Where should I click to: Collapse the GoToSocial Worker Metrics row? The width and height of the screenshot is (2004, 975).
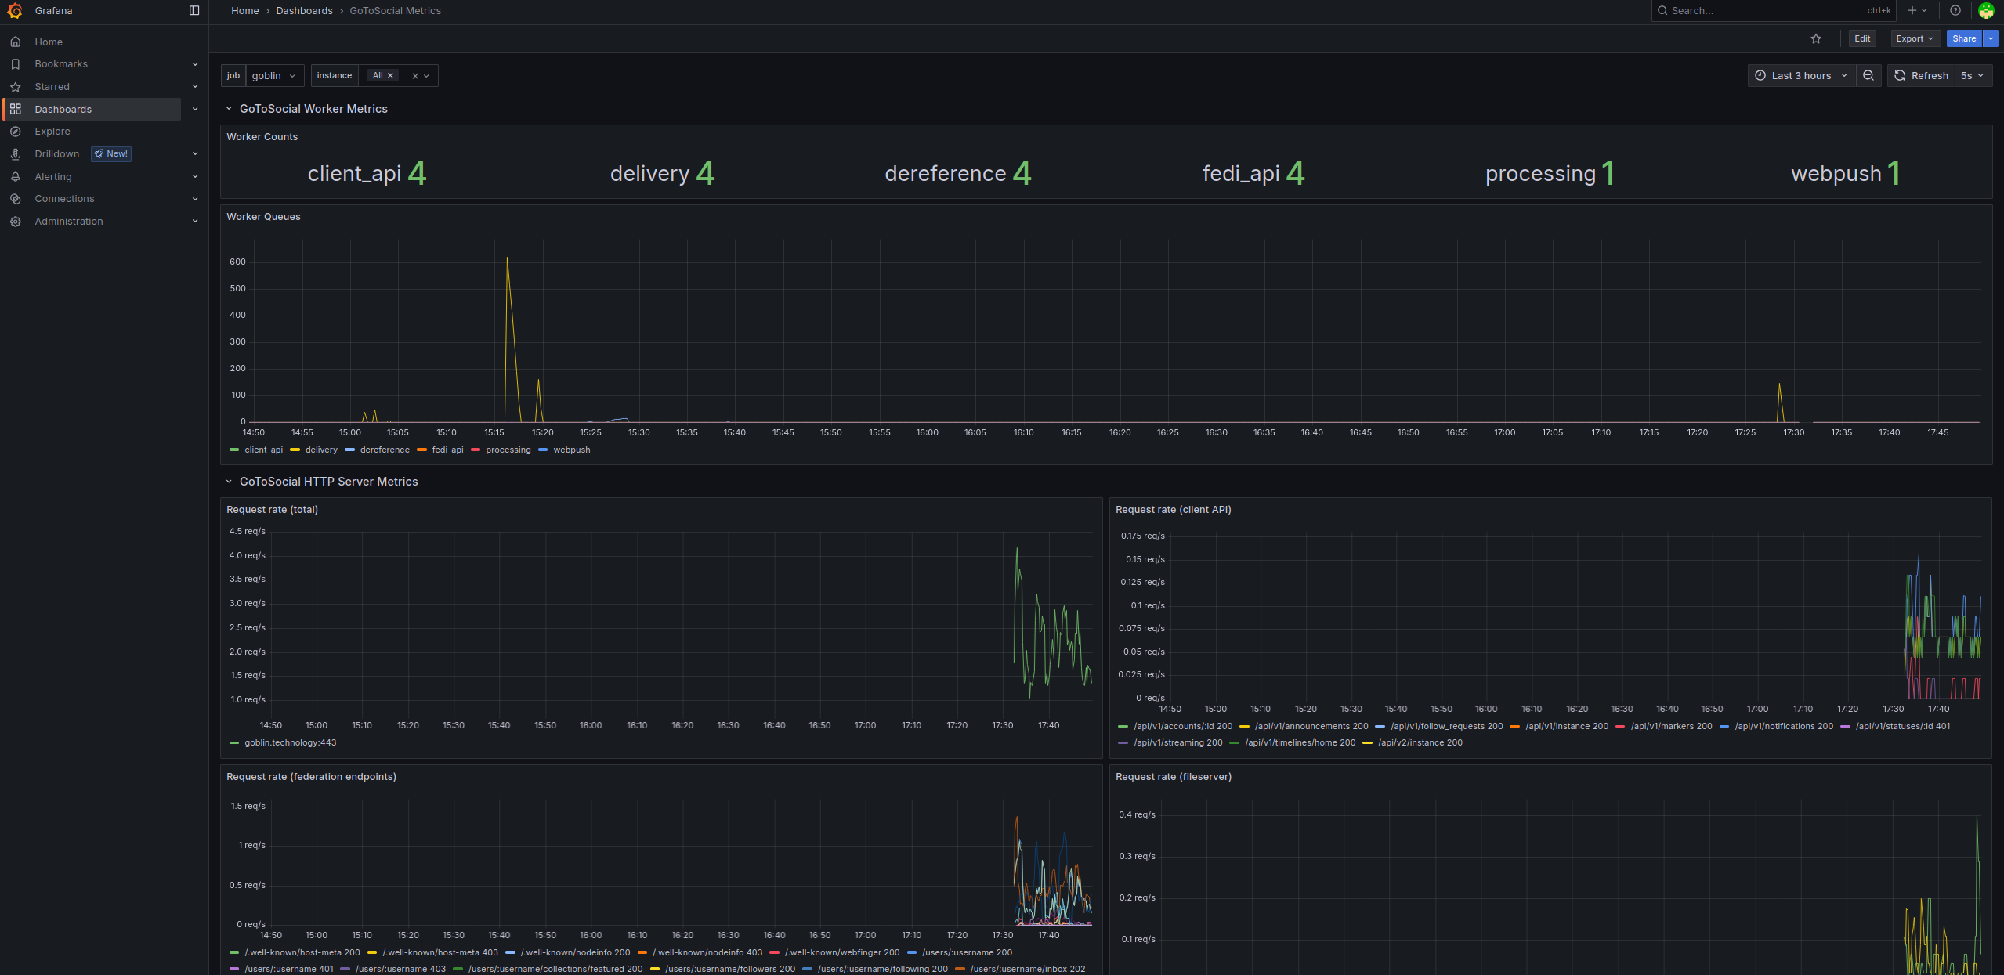(x=229, y=110)
